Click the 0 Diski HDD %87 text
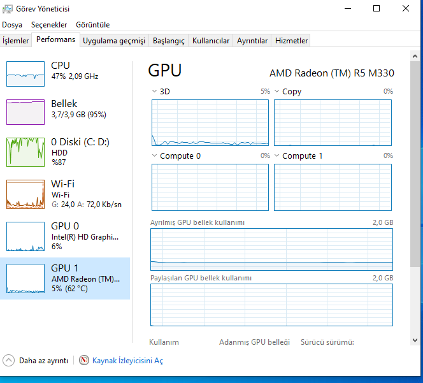This screenshot has width=423, height=383. (80, 152)
